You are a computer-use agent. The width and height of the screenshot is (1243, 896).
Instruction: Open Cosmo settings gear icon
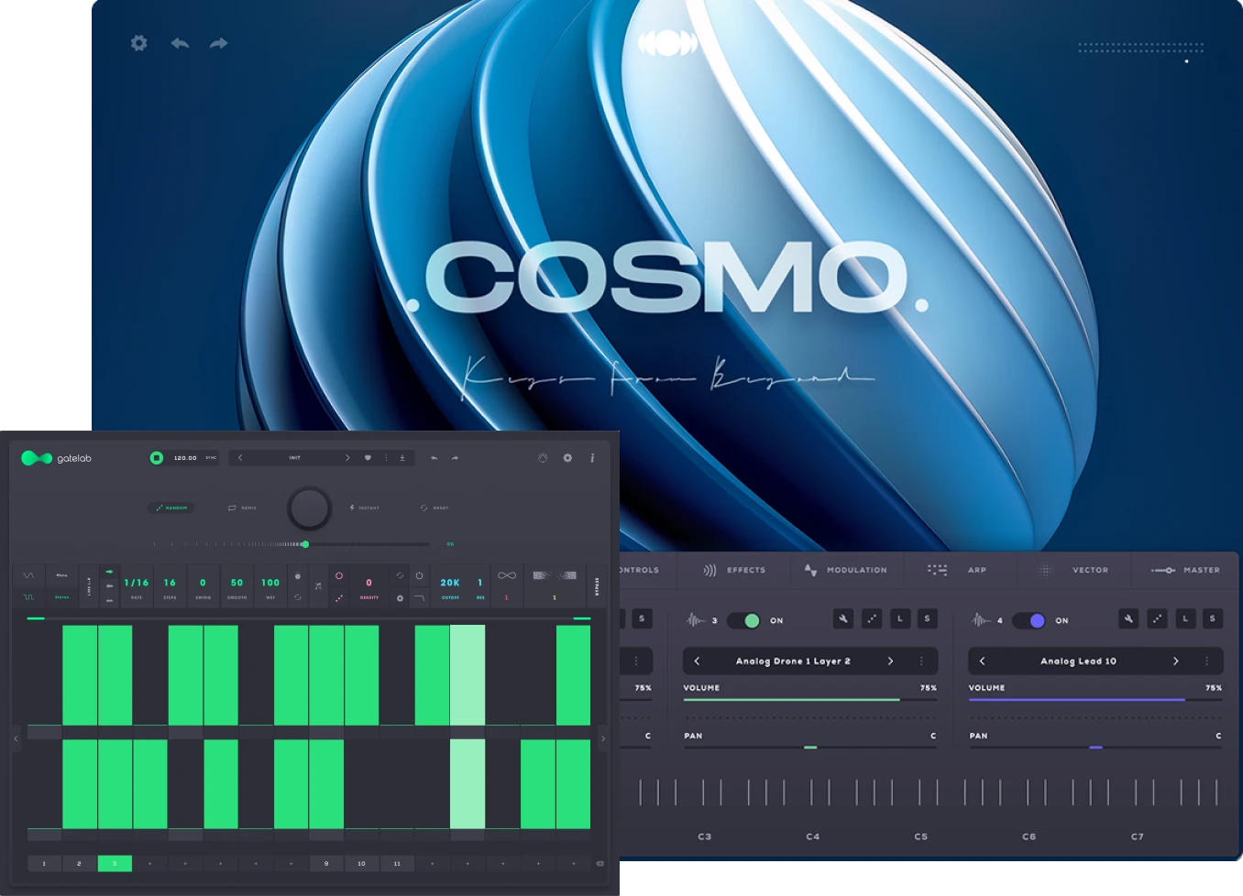coord(138,43)
